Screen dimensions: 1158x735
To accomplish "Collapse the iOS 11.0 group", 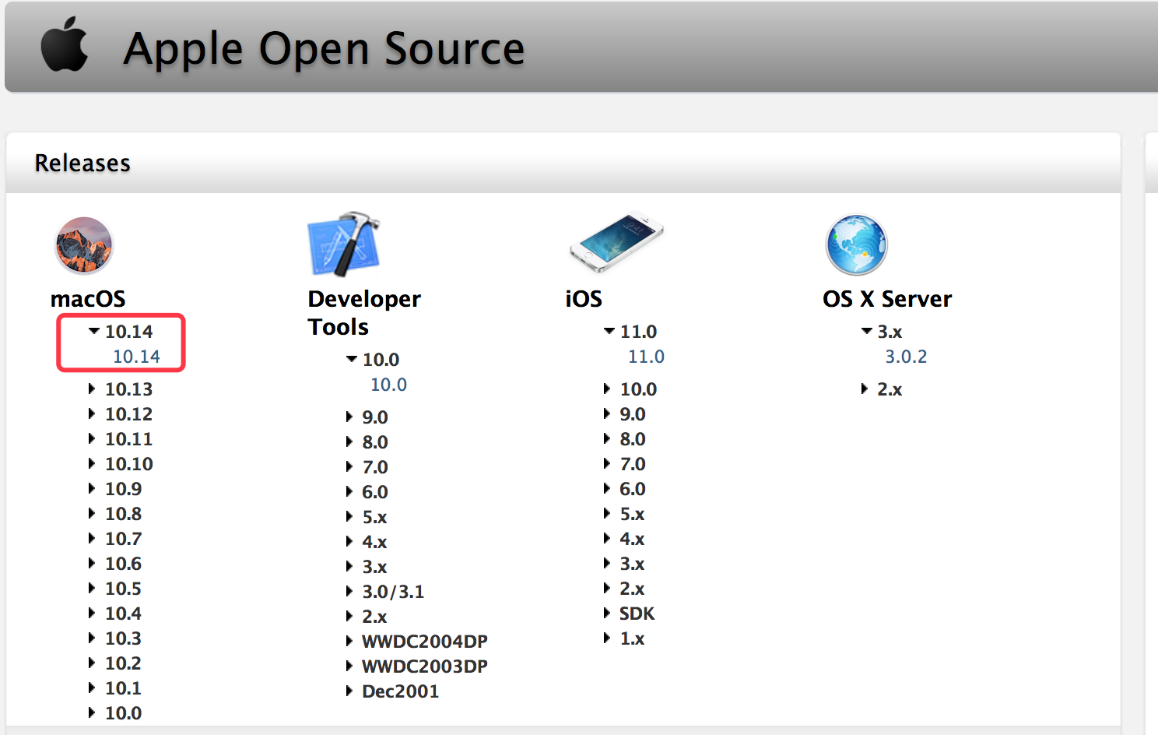I will point(609,331).
